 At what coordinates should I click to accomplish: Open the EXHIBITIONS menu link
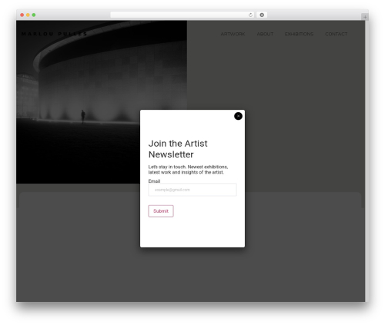pos(299,34)
